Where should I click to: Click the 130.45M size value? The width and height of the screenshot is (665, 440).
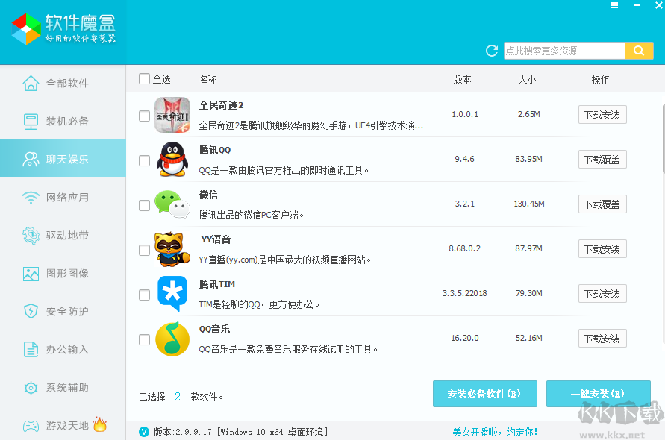tap(529, 204)
